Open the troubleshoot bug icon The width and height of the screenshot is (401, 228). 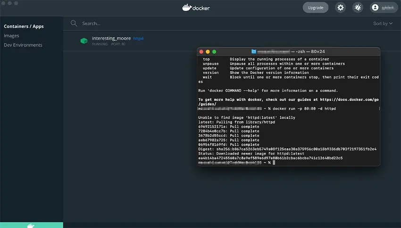[x=358, y=8]
